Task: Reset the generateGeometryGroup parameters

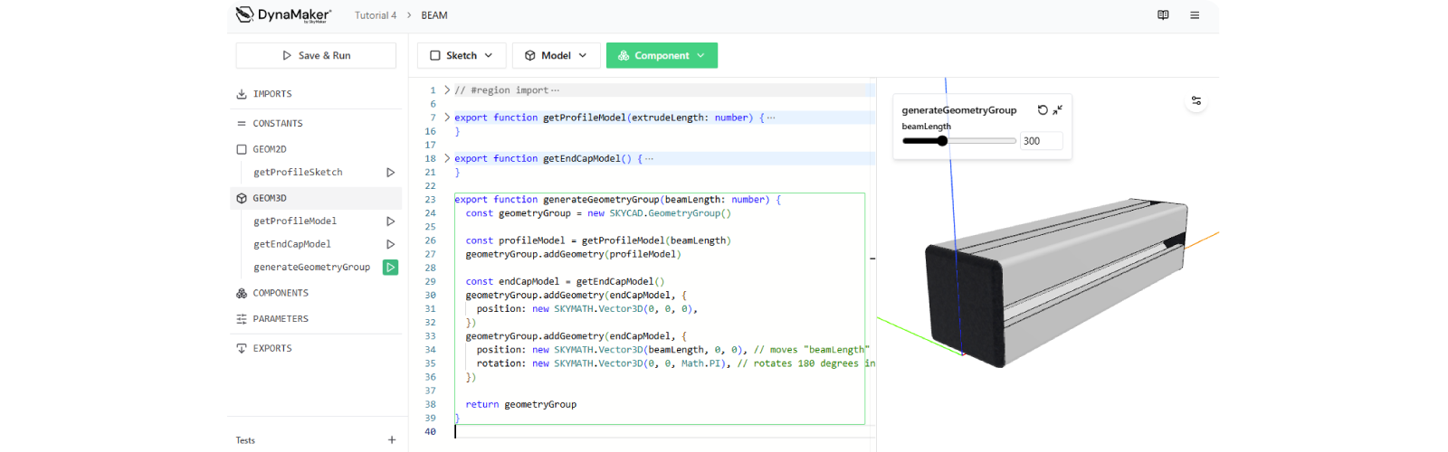Action: tap(1043, 109)
